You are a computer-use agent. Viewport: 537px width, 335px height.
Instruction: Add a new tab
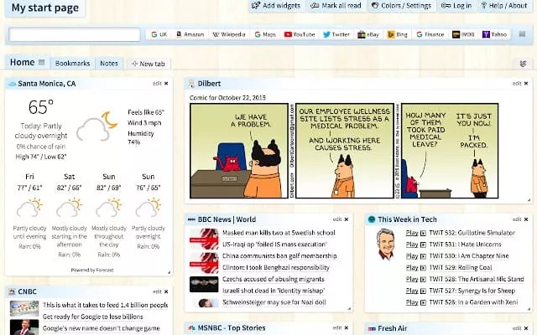[148, 64]
